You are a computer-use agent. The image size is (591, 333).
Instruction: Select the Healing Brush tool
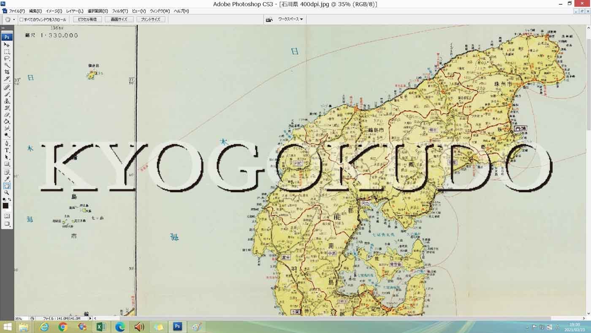click(x=7, y=87)
